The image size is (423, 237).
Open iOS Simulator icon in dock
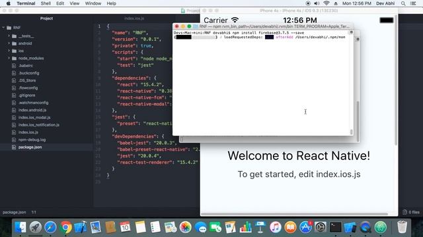[350, 227]
